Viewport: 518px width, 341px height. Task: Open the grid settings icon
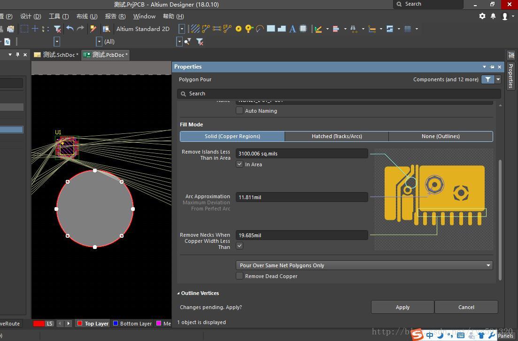408,29
